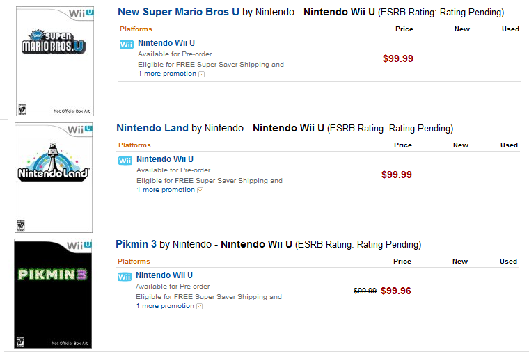Open Nintendo Land box art thumbnail
The width and height of the screenshot is (529, 354).
click(54, 177)
